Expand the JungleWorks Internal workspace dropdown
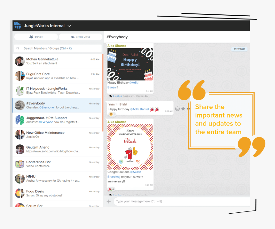Viewport: 275px width, 229px height. pos(69,26)
